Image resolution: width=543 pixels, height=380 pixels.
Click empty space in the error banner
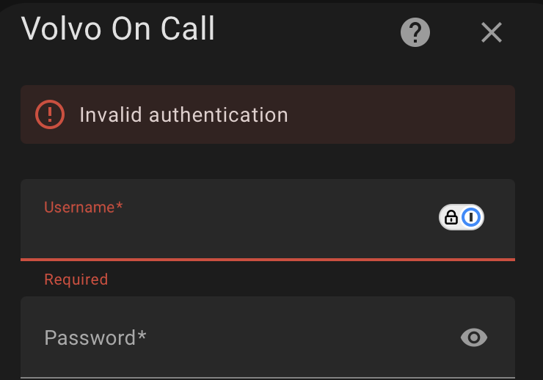[404, 114]
